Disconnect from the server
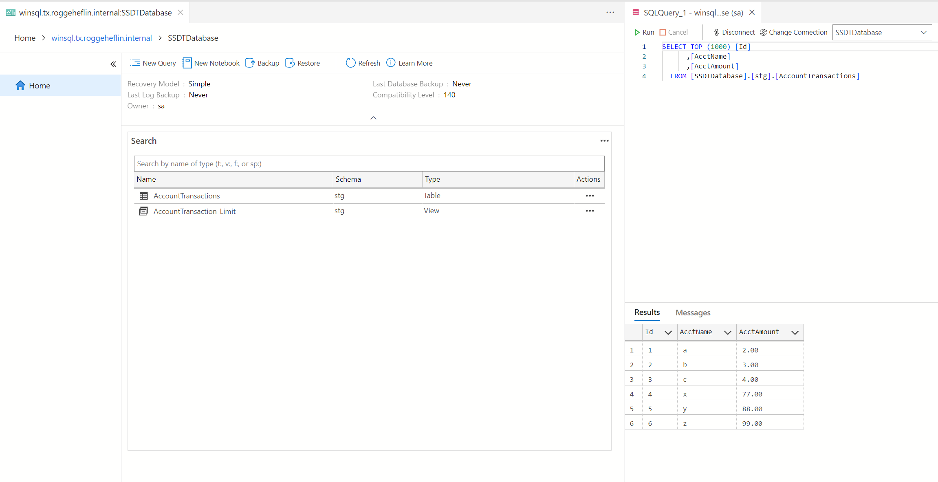This screenshot has width=938, height=482. tap(734, 32)
